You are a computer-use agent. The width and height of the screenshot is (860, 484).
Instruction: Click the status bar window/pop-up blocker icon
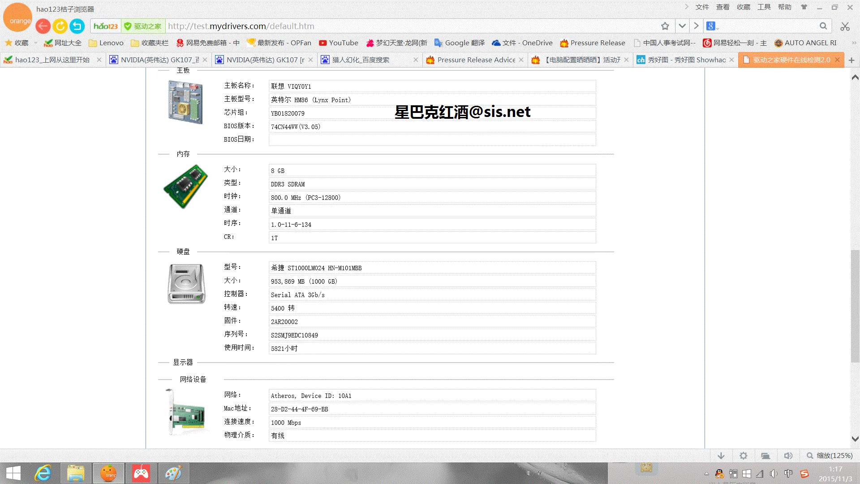pos(765,456)
